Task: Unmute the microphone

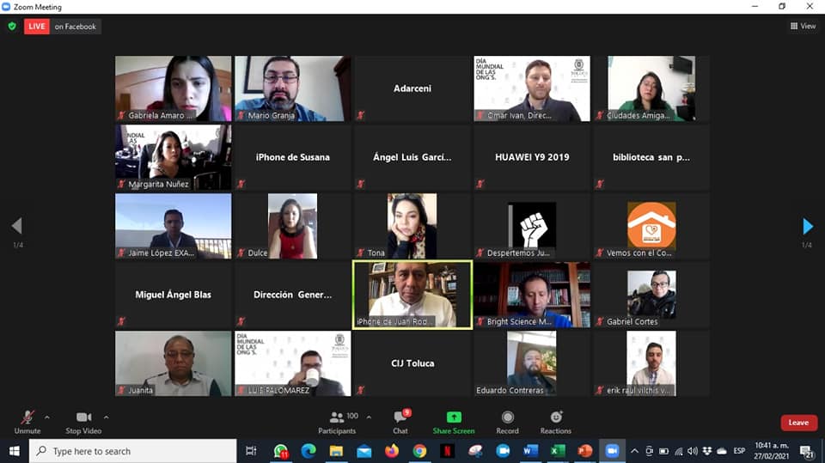Action: coord(27,421)
